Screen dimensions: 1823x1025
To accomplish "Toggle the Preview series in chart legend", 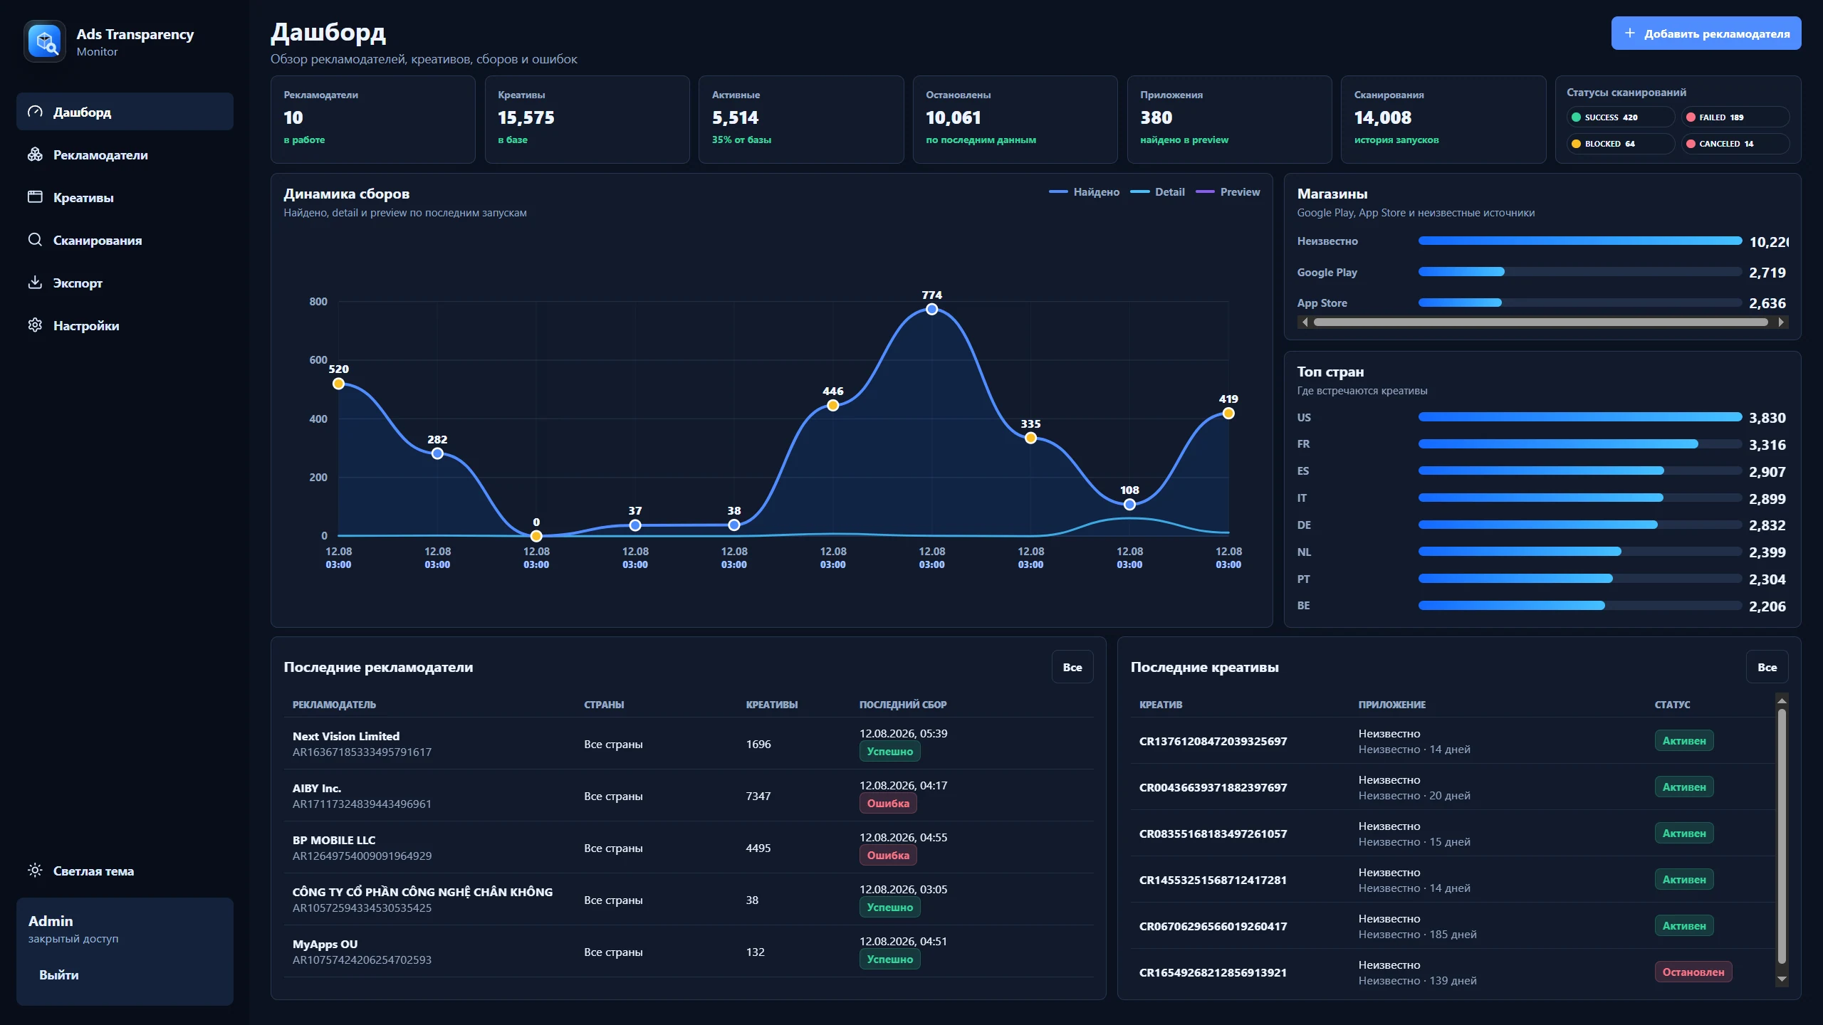I will pyautogui.click(x=1228, y=192).
